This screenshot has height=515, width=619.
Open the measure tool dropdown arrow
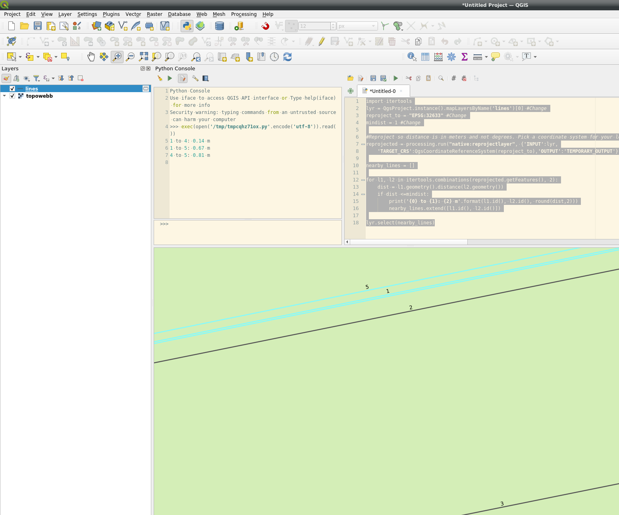point(486,57)
